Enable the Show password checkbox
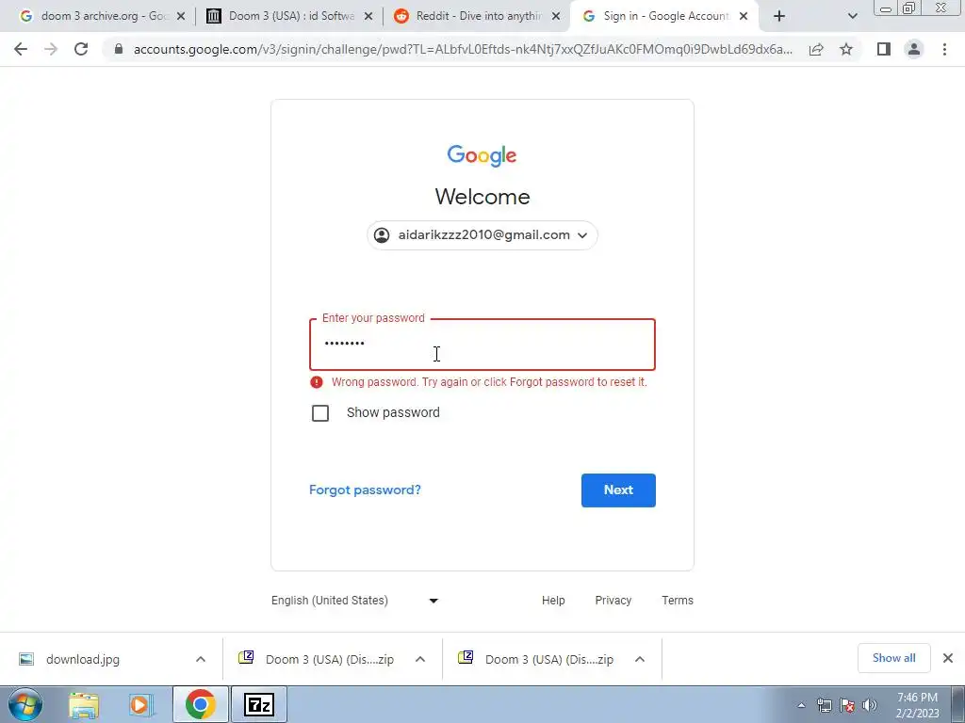Screen dimensions: 965x723 point(320,413)
